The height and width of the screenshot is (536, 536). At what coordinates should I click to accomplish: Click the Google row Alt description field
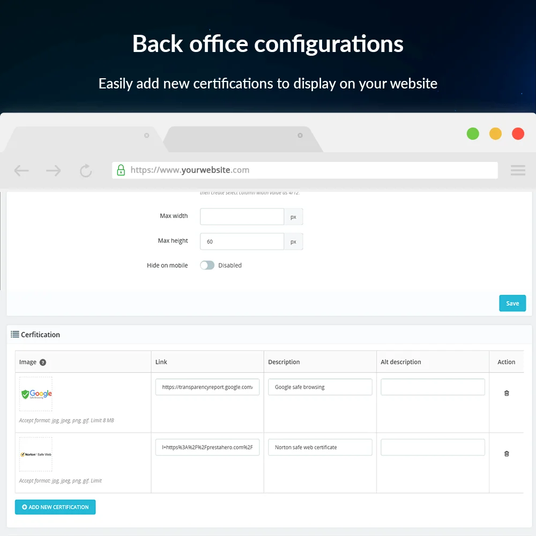pyautogui.click(x=433, y=387)
